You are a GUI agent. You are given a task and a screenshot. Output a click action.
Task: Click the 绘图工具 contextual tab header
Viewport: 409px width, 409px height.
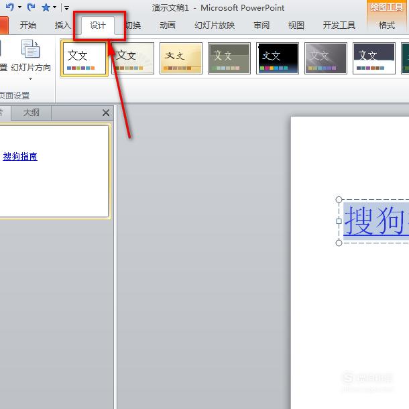click(387, 7)
